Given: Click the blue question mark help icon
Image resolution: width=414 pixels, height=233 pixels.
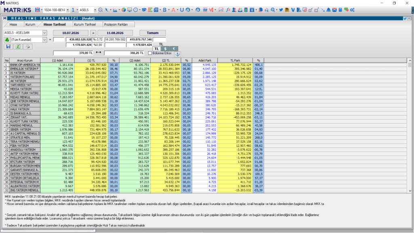Looking at the screenshot, I should (177, 54).
